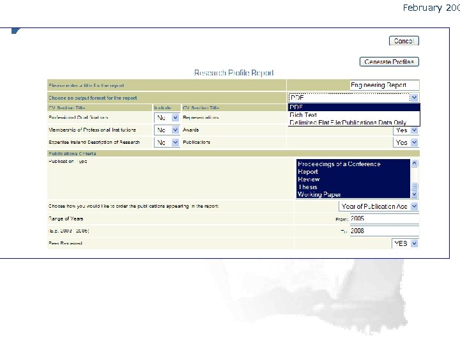Viewport: 460px width, 345px height.
Task: Select PDF in the format list
Action: click(354, 107)
